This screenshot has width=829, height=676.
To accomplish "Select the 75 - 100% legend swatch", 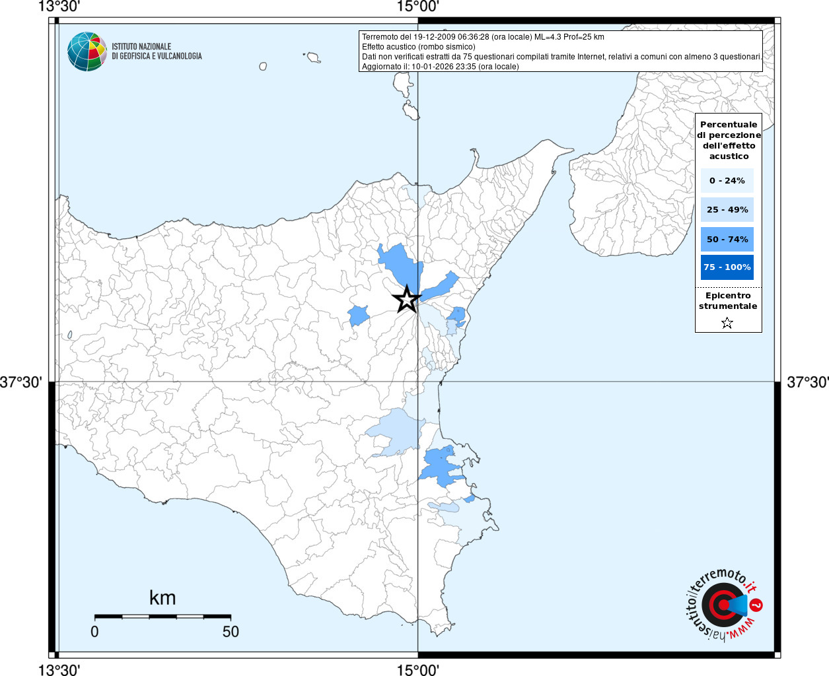I will click(727, 267).
